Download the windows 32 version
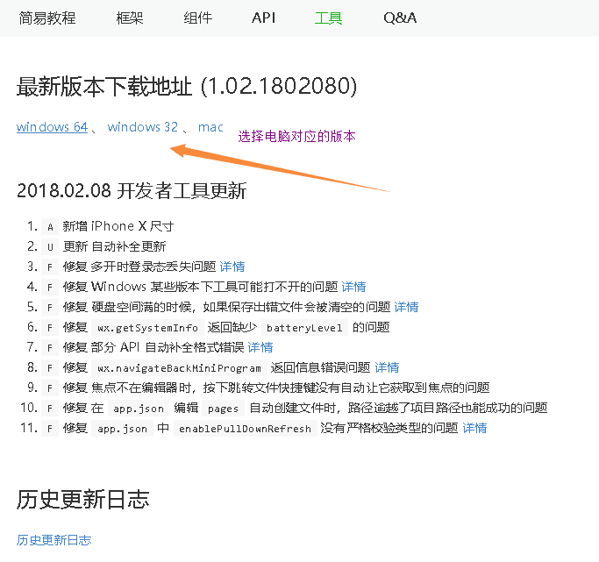Viewport: 599px width, 562px height. 143,127
